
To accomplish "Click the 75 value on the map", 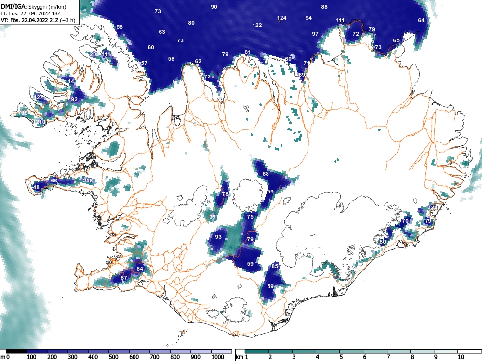I will pos(250,217).
